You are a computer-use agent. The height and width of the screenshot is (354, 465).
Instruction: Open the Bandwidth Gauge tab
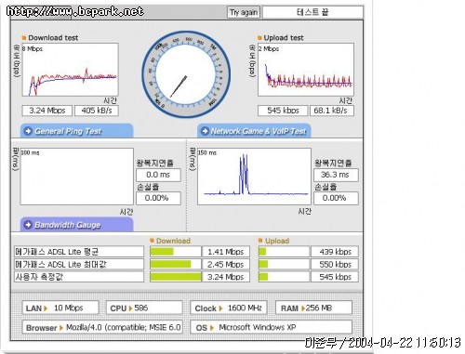click(x=77, y=225)
